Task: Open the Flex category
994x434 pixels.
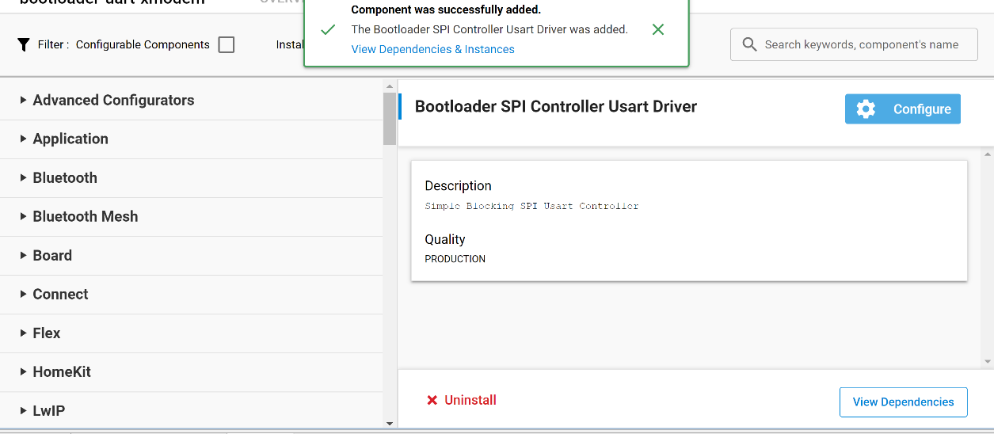Action: click(x=46, y=333)
